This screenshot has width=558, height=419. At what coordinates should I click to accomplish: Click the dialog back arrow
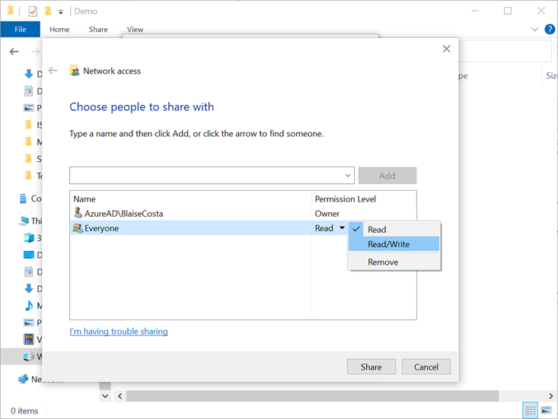(53, 71)
